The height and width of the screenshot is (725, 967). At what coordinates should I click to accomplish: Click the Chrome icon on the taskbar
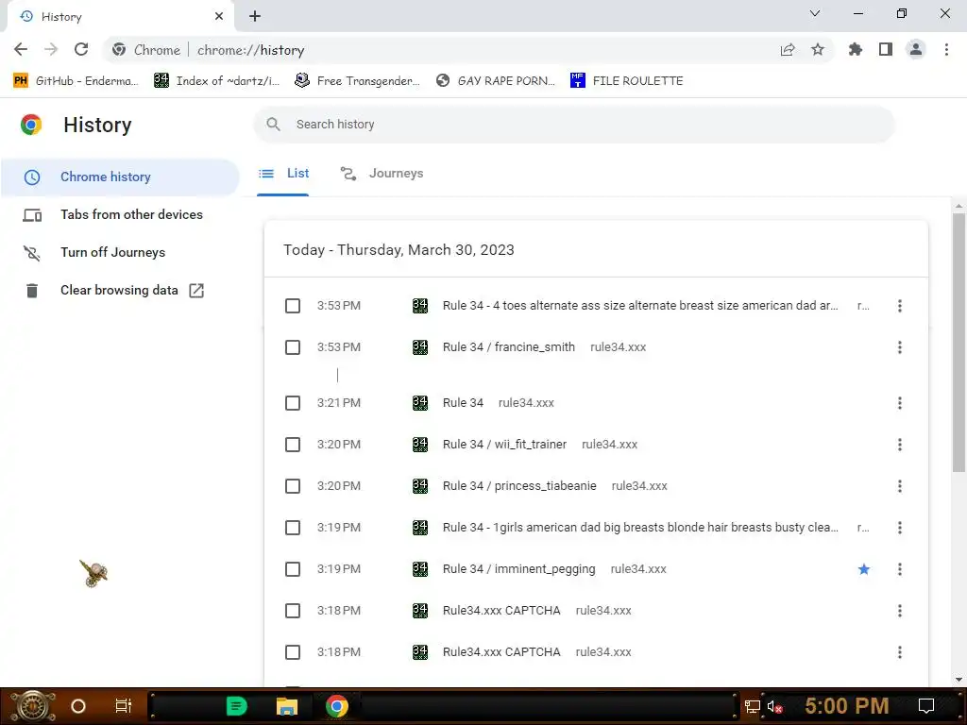tap(337, 706)
